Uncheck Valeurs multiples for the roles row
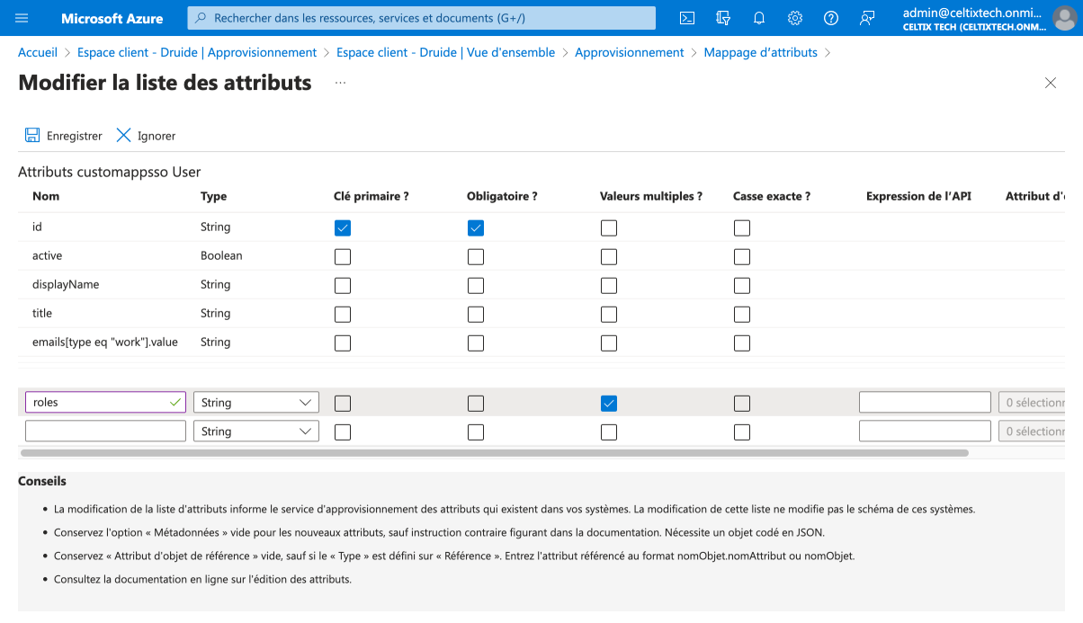The image size is (1083, 623). (x=609, y=403)
